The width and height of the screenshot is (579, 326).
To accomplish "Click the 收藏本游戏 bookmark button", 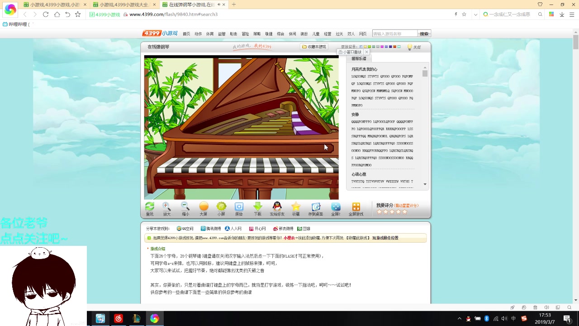I will (314, 47).
